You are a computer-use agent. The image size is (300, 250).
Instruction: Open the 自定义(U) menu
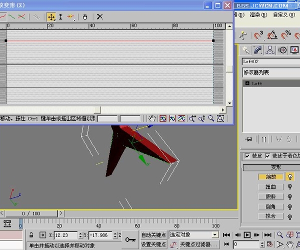tap(284, 15)
